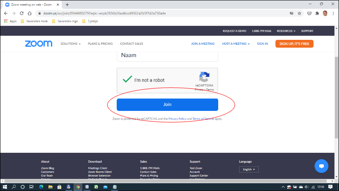This screenshot has height=191, width=339.
Task: Click the Zoom logo in the header
Action: (x=38, y=44)
